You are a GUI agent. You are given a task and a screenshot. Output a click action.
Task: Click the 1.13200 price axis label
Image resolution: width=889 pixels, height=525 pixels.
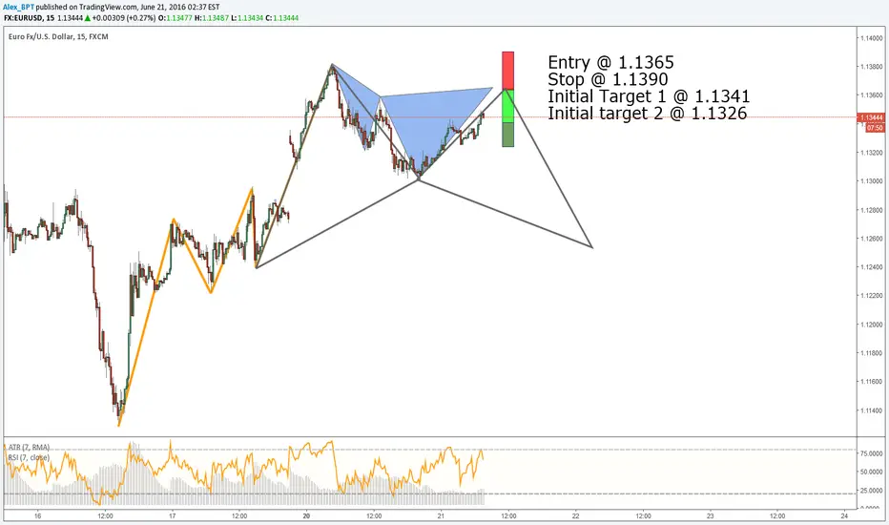pos(871,153)
